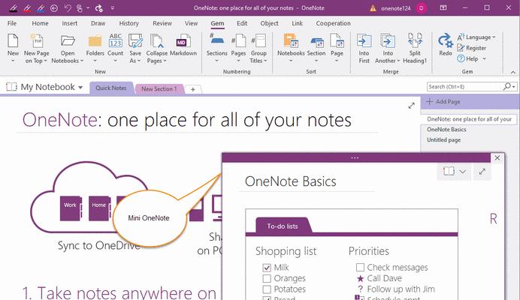Click the Search (Ctrl+E) field
The height and width of the screenshot is (300, 520).
464,86
